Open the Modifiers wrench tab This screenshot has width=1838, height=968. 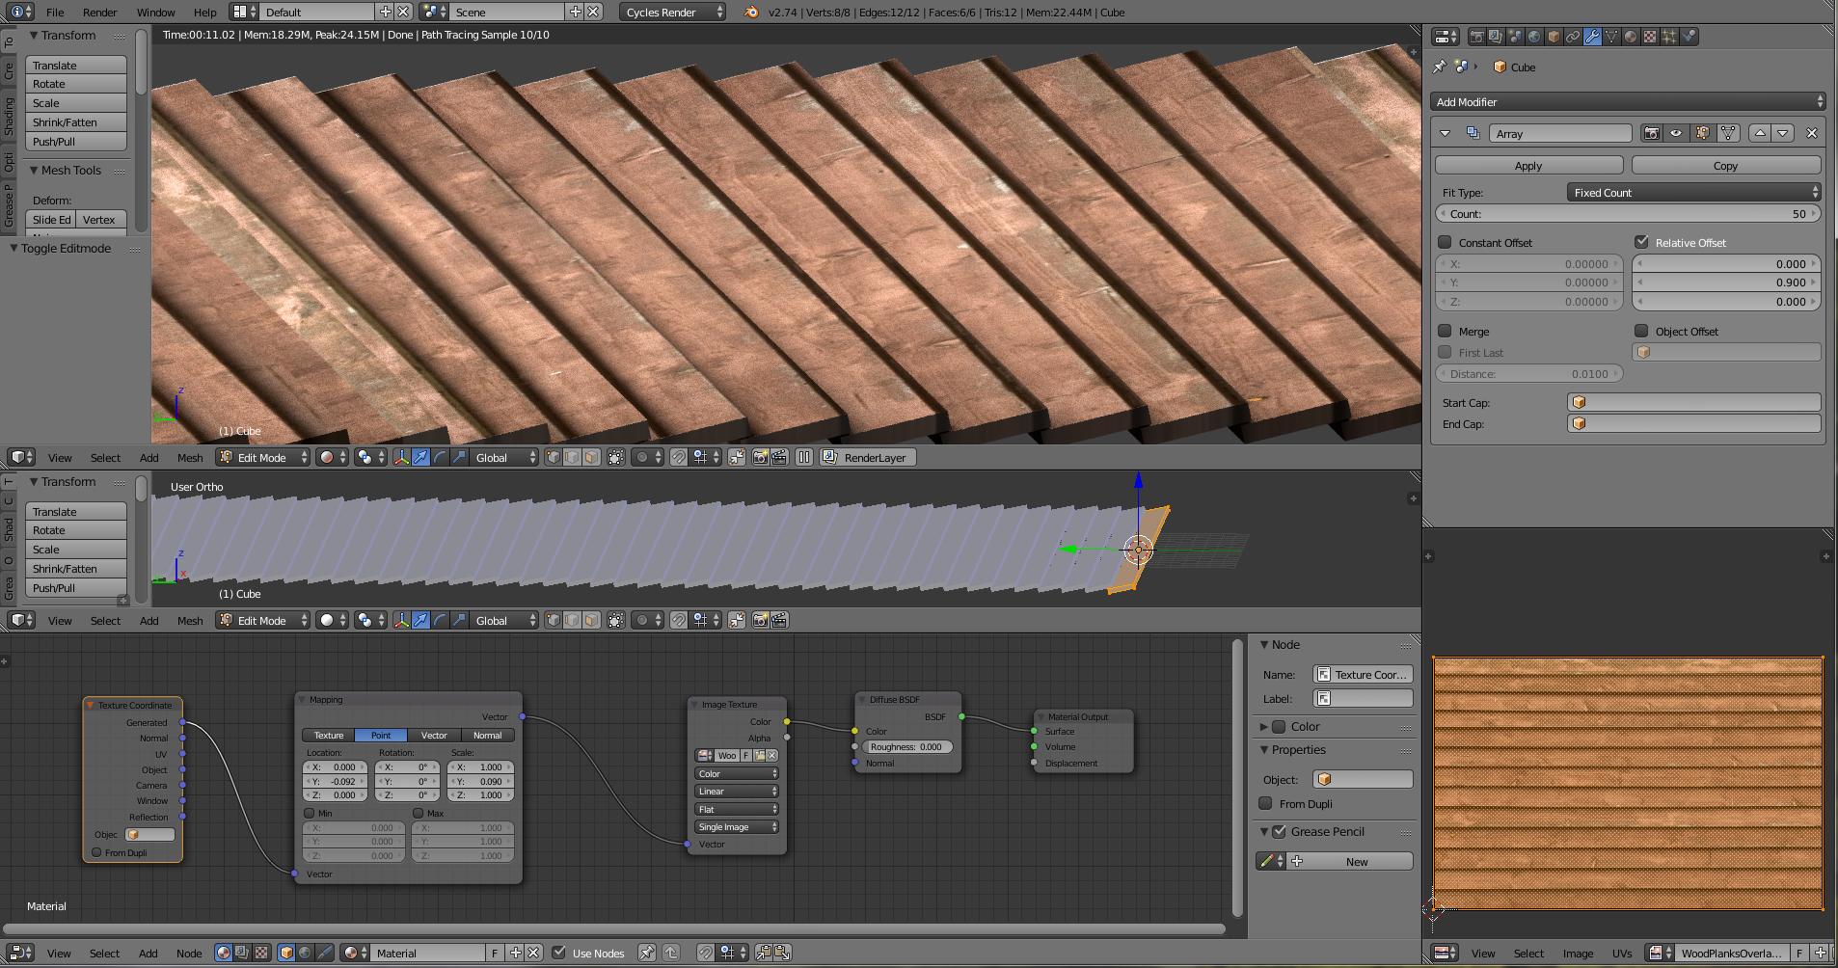(1592, 37)
